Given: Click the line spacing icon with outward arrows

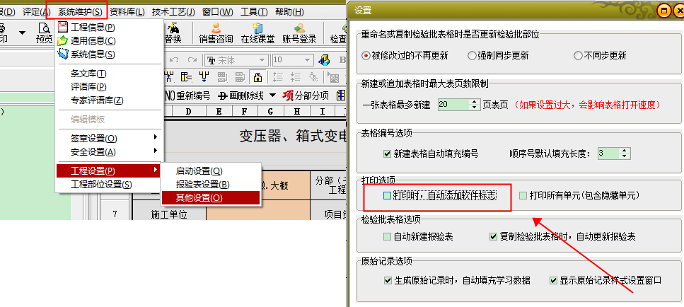Looking at the screenshot, I should (x=278, y=78).
